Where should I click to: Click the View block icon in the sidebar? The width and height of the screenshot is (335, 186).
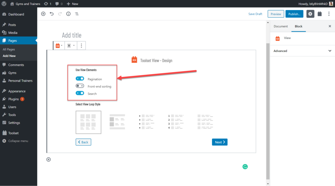pos(277,39)
